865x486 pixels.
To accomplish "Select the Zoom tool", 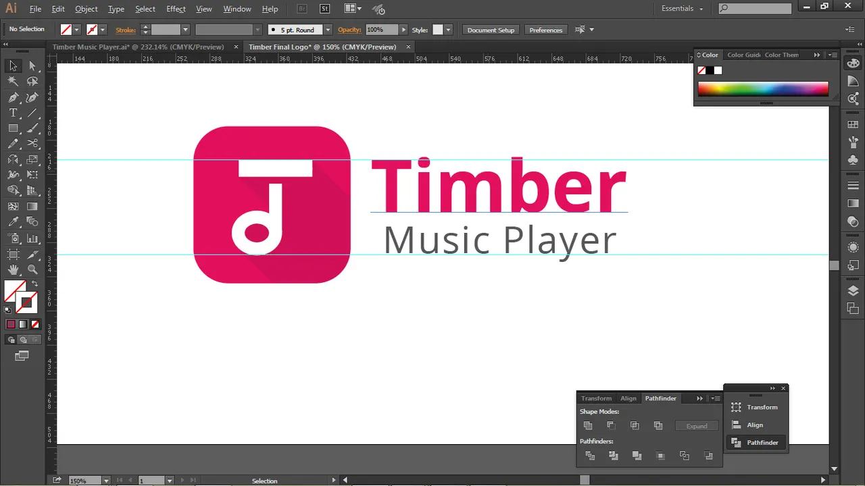I will click(32, 269).
